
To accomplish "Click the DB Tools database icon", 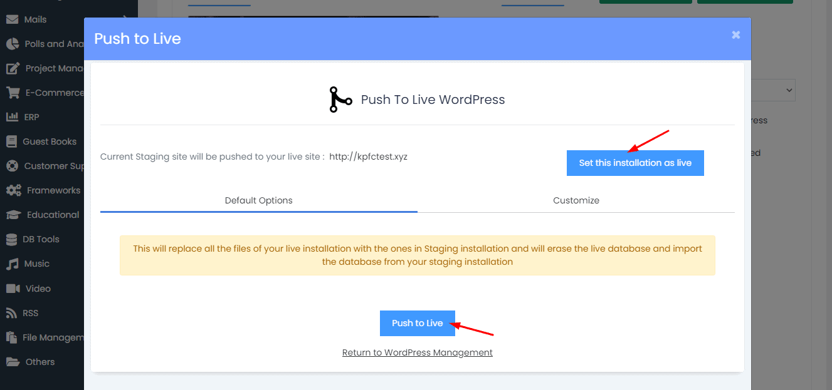I will click(12, 239).
